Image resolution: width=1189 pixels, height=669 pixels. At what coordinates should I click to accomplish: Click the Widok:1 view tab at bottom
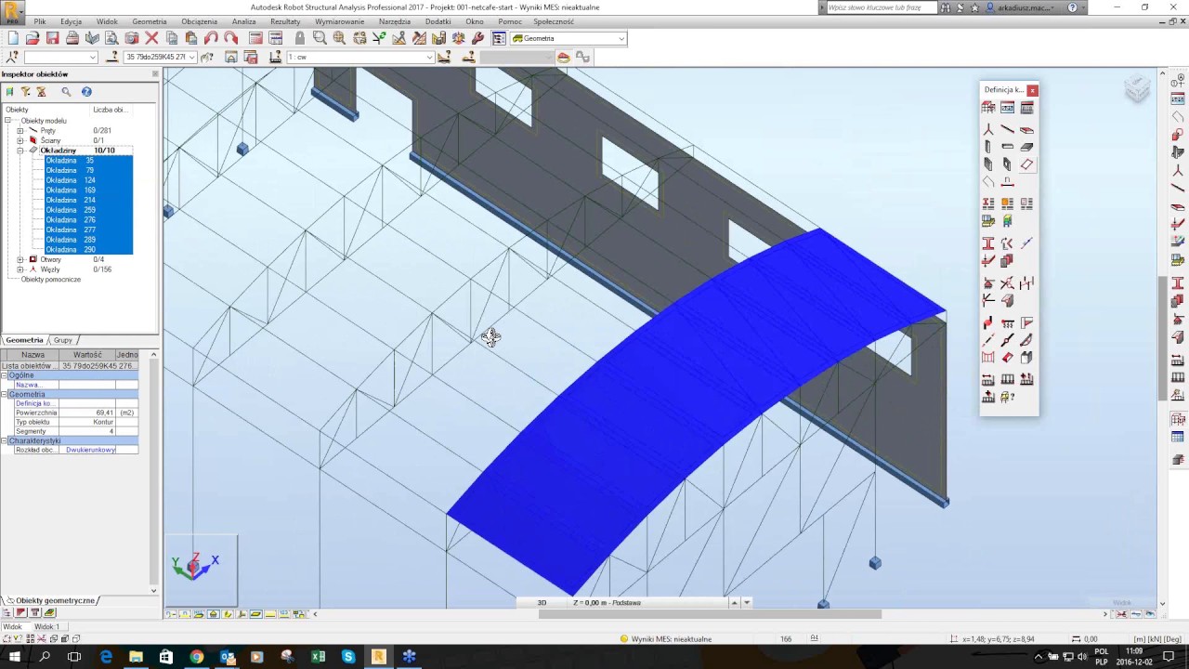[46, 627]
